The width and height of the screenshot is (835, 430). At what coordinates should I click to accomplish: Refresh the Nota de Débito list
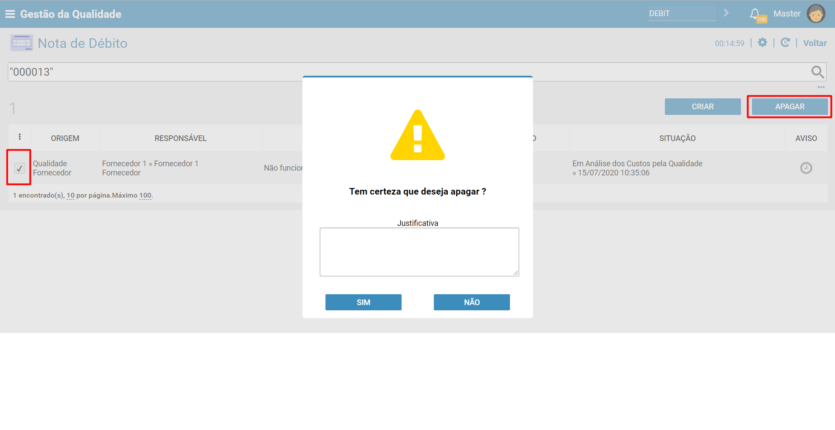(785, 43)
